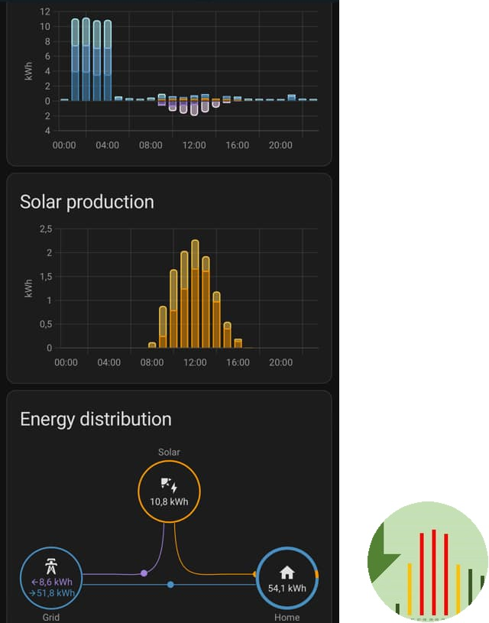Open the Solar production card heading
489x623 pixels.
tap(86, 202)
